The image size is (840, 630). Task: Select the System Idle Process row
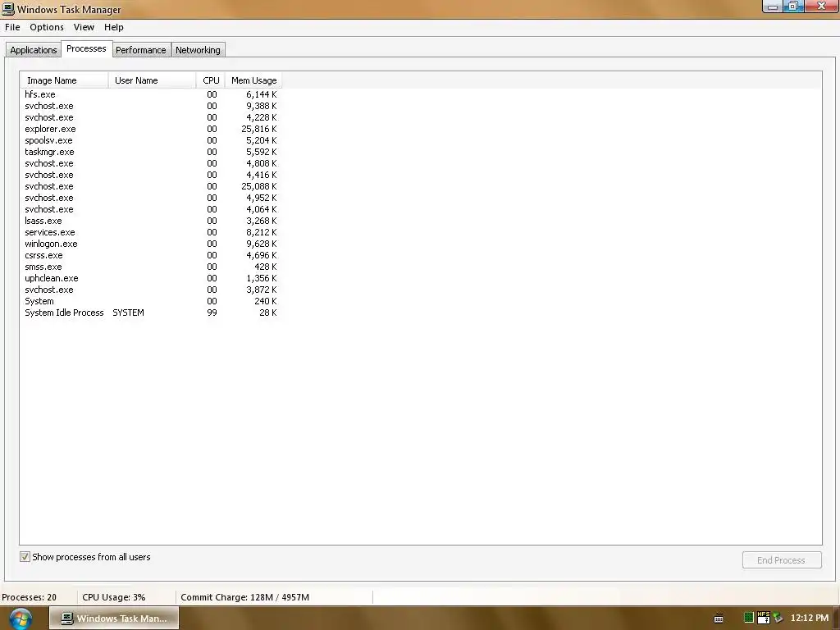click(x=151, y=313)
